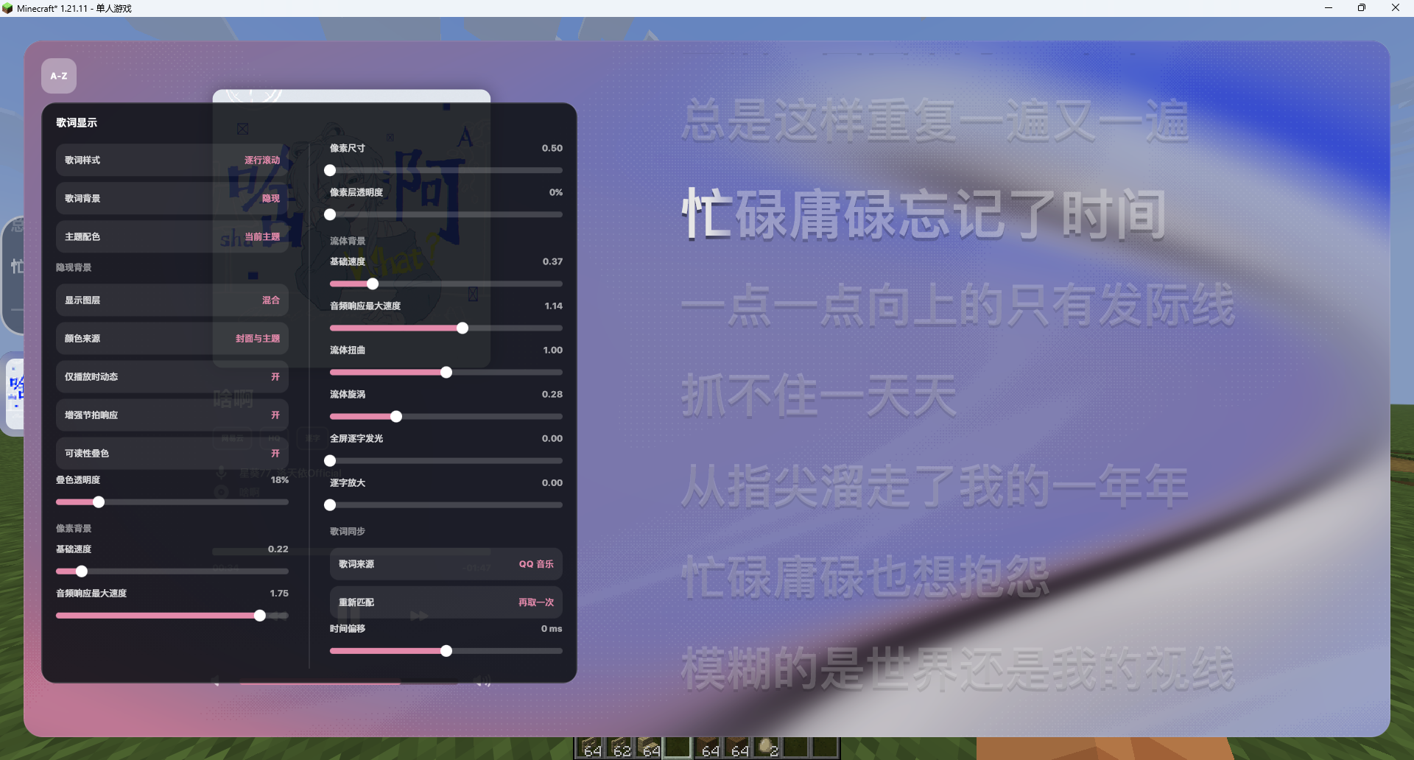
Task: Click the 像素背景 section label
Action: pos(74,528)
